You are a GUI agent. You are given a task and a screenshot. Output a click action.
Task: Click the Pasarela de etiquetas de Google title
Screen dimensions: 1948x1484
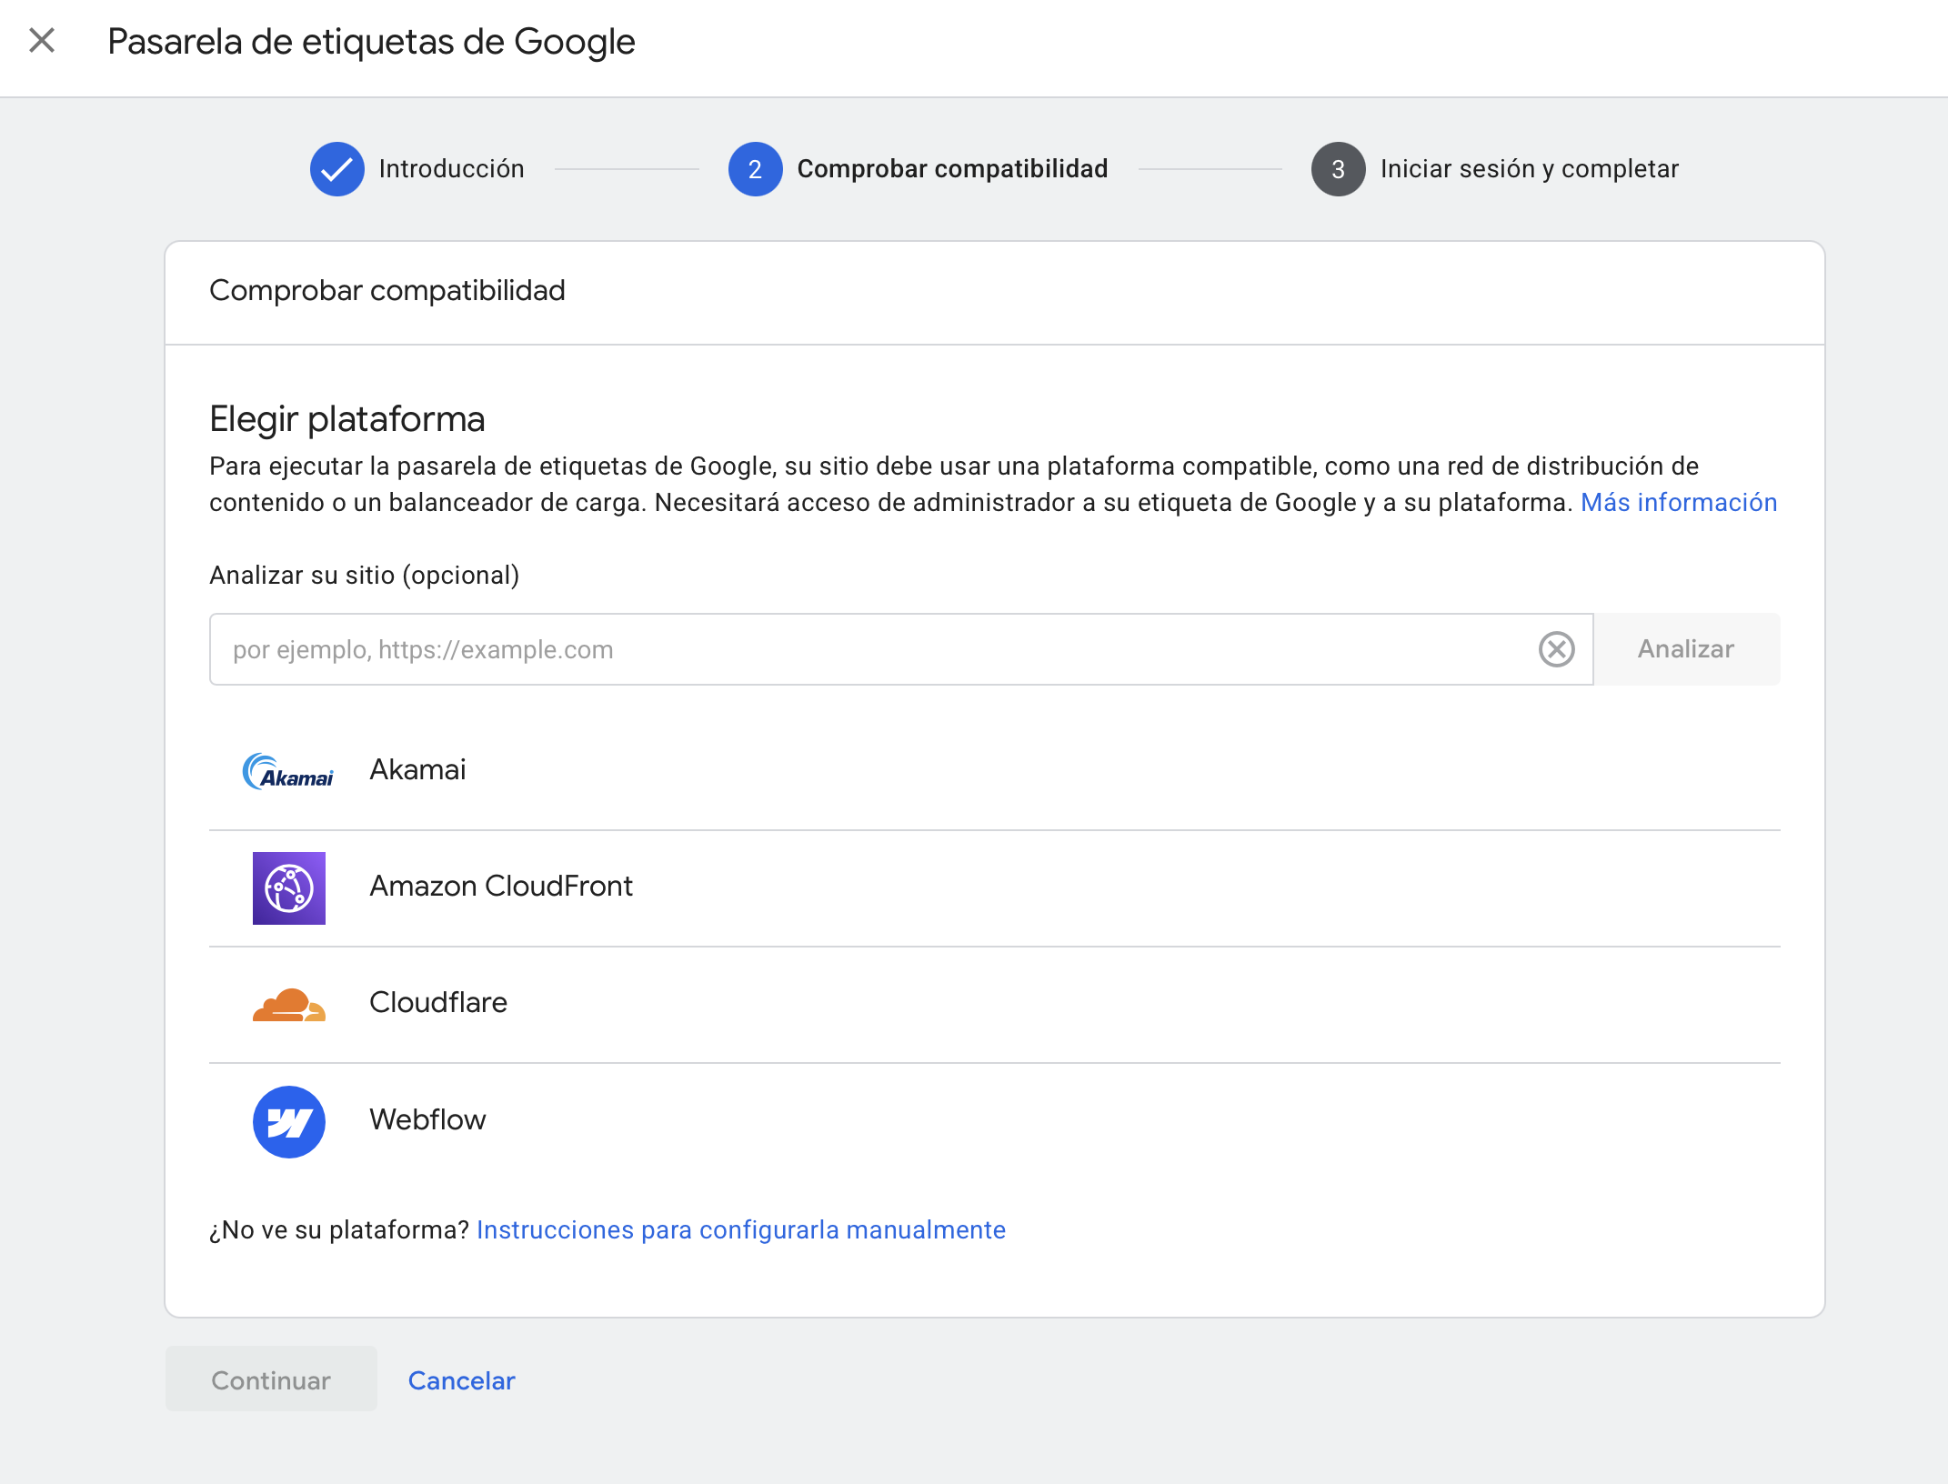click(371, 42)
